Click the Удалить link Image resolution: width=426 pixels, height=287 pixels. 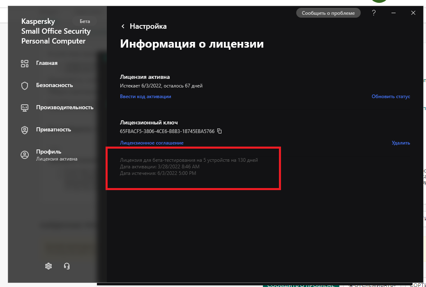click(x=401, y=143)
